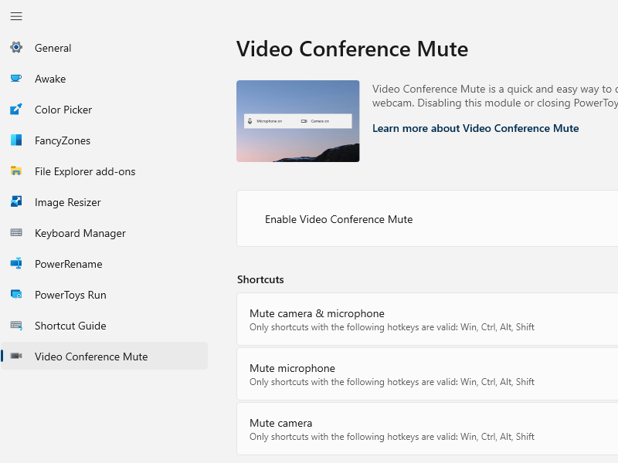Click the Video Conference Mute preview image
Viewport: 618px width, 463px height.
click(x=298, y=120)
